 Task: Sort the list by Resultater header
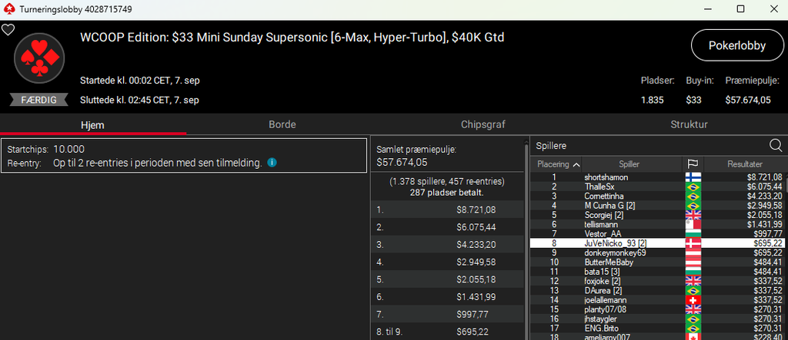[745, 164]
